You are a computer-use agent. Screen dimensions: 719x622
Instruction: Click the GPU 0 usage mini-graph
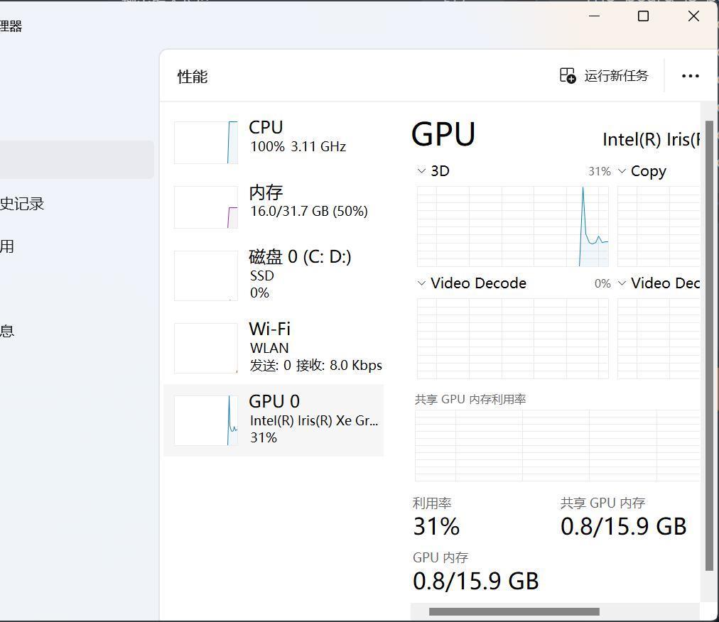click(x=205, y=420)
